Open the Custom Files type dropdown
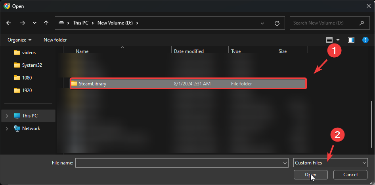This screenshot has height=185, width=375. (x=331, y=163)
